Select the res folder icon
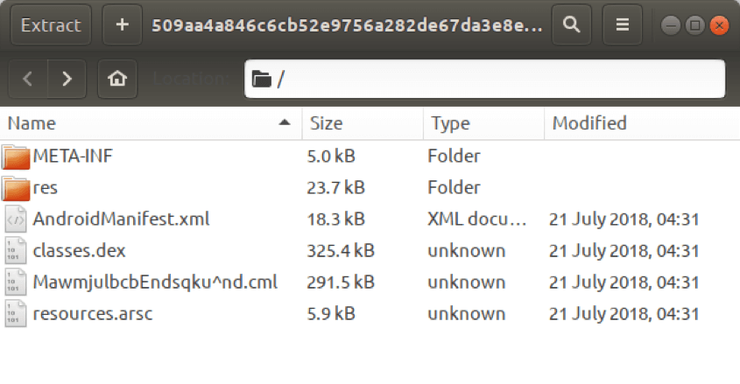Image resolution: width=740 pixels, height=384 pixels. coord(17,188)
